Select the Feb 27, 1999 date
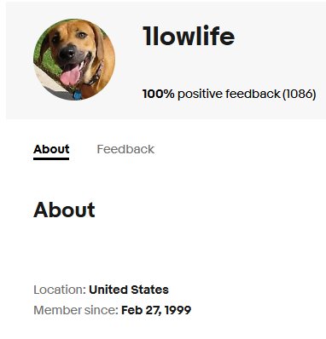The height and width of the screenshot is (339, 326). 156,310
